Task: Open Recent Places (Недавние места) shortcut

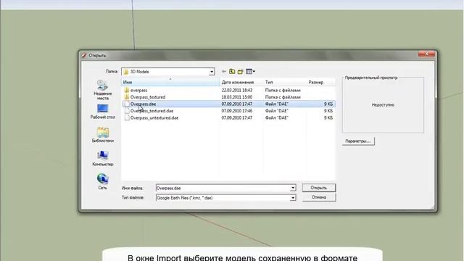Action: click(103, 90)
